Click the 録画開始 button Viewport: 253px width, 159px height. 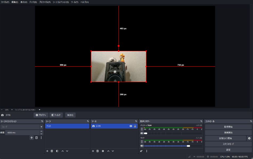pos(228,132)
